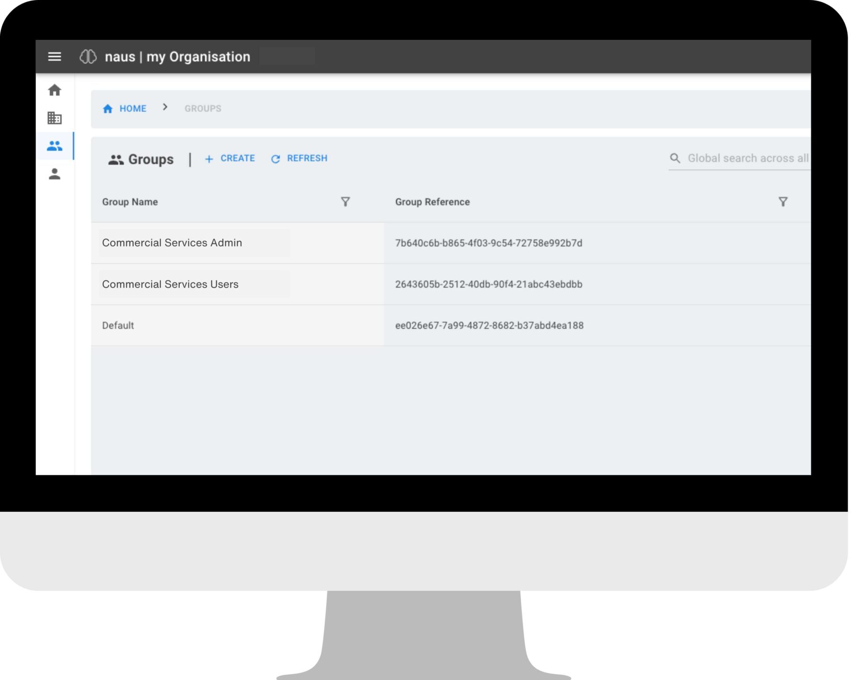Filter the Group Name column

[x=345, y=202]
